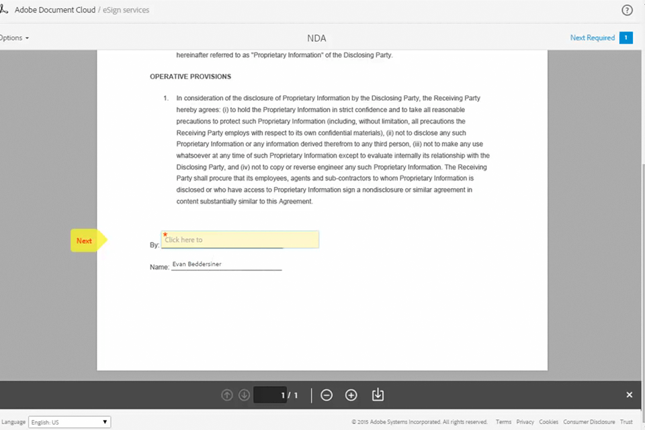Download the document PDF icon
This screenshot has width=645, height=430.
pyautogui.click(x=378, y=394)
